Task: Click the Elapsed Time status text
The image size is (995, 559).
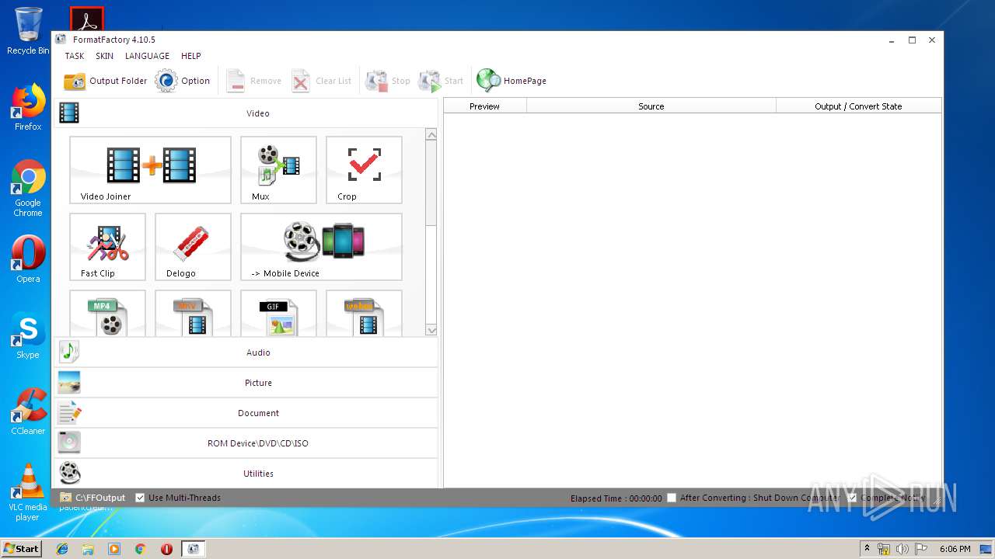Action: pos(616,498)
